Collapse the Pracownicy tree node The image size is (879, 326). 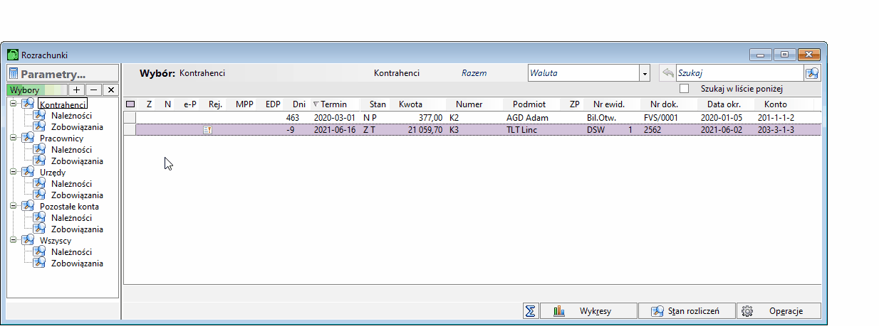tap(13, 138)
